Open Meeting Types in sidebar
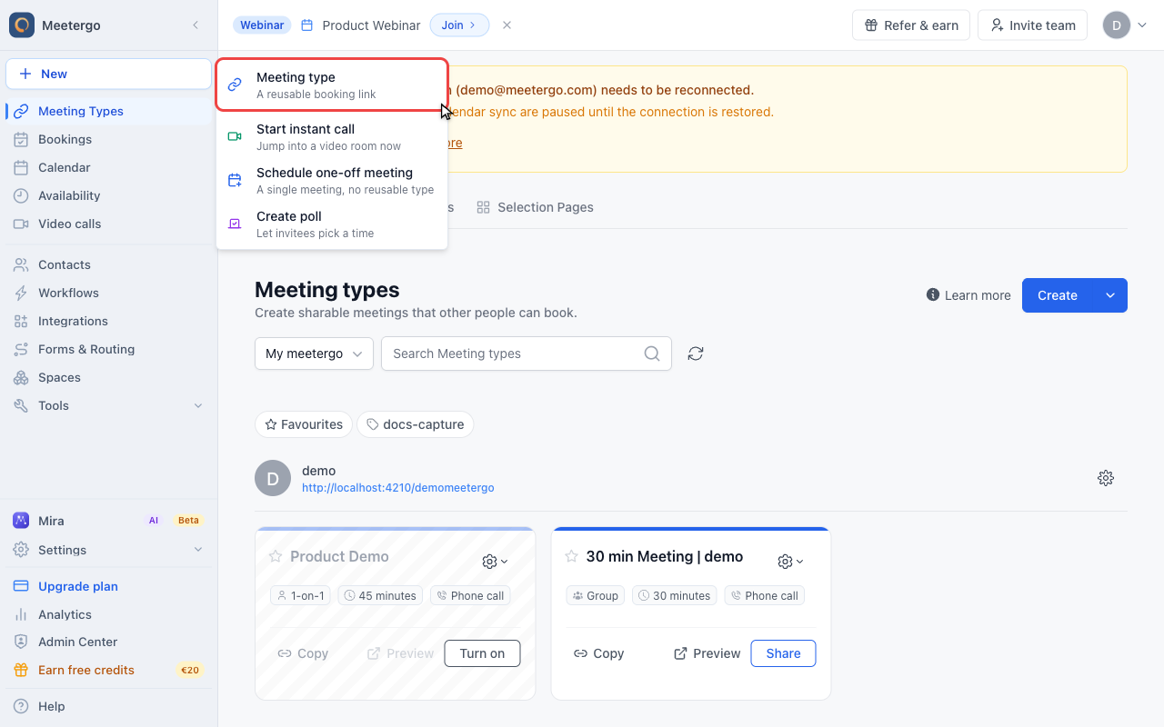1164x727 pixels. pyautogui.click(x=108, y=111)
